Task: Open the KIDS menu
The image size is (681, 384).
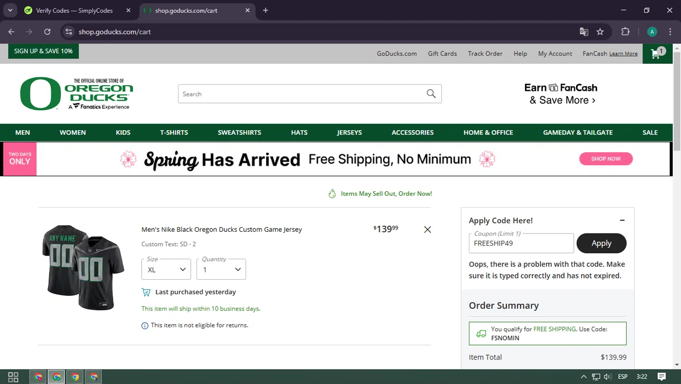Action: click(123, 132)
